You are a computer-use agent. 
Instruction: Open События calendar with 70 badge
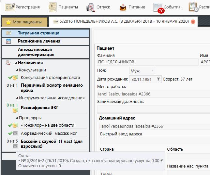(158, 7)
